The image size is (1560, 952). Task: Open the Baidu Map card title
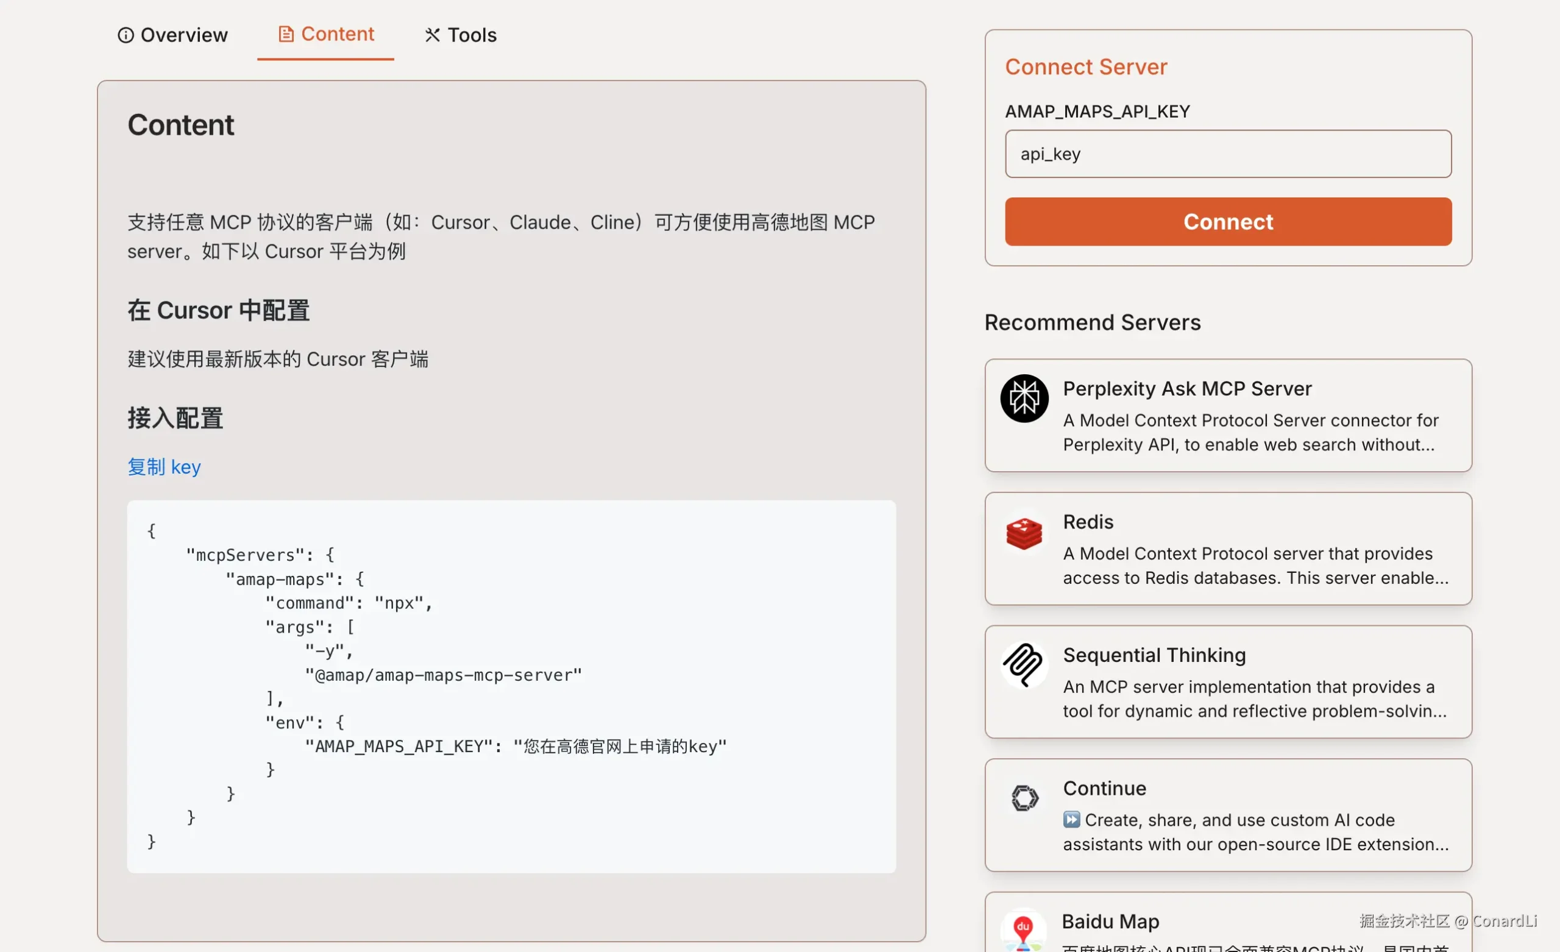tap(1110, 922)
